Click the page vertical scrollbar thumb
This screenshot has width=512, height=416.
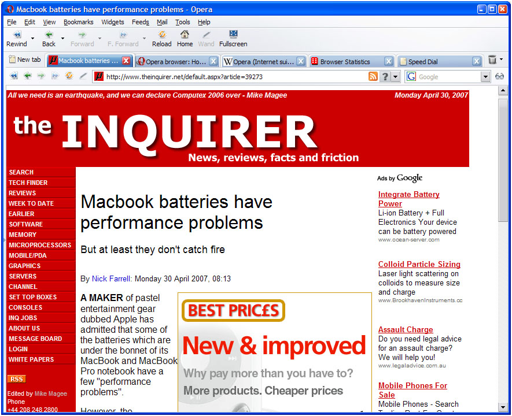[503, 161]
